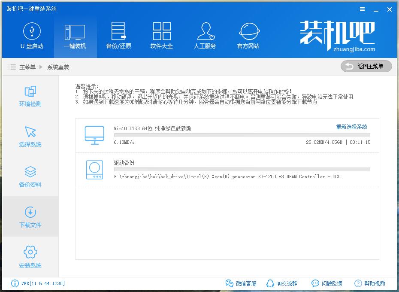This screenshot has height=292, width=399.
Task: Click the 装机吧 zhuangjiba.com logo
Action: 337,36
